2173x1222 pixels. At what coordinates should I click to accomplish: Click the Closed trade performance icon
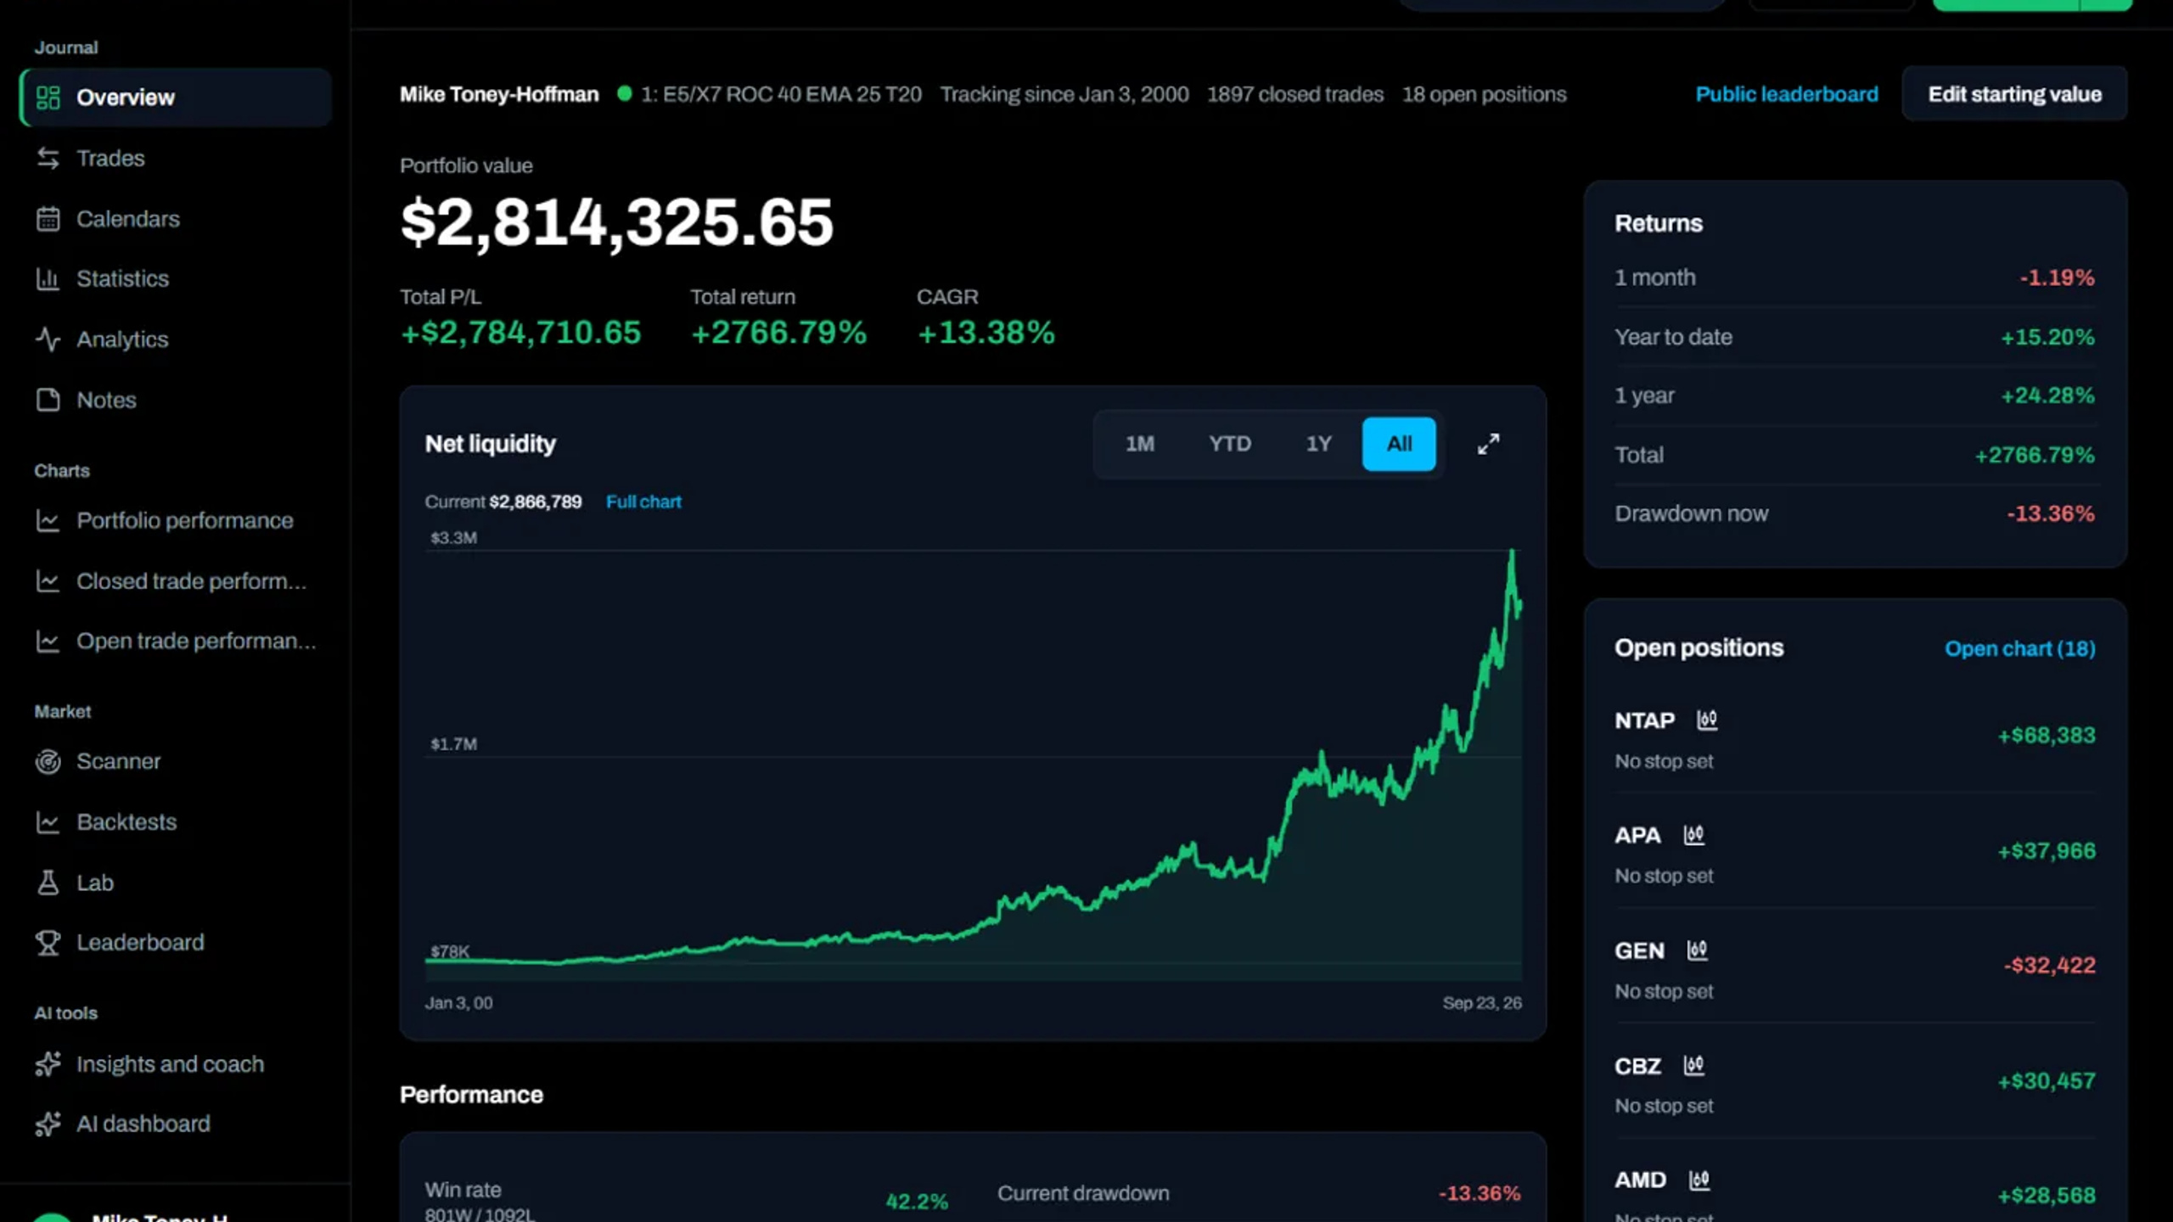pyautogui.click(x=48, y=581)
